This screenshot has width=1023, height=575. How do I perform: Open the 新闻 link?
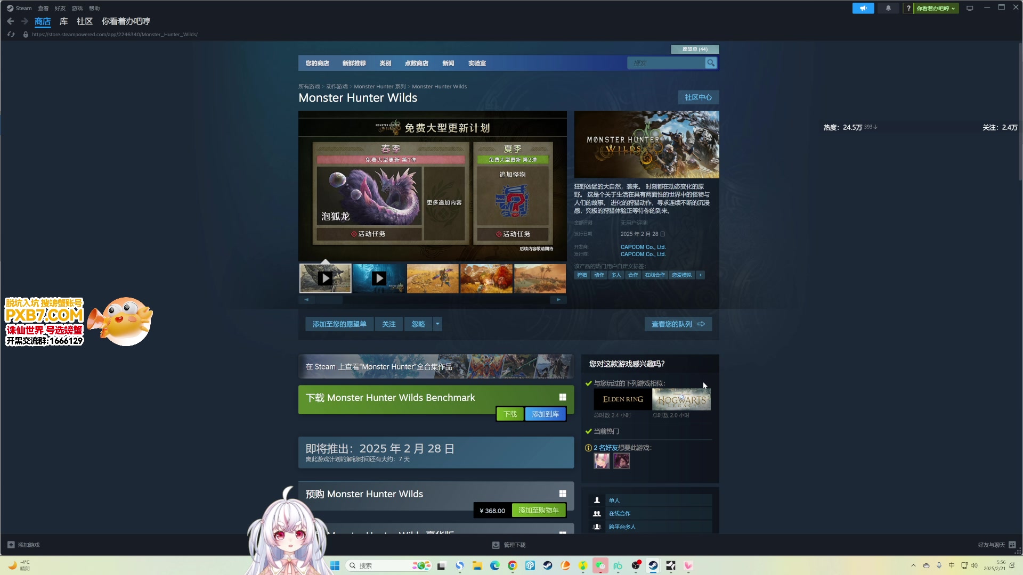pyautogui.click(x=448, y=63)
